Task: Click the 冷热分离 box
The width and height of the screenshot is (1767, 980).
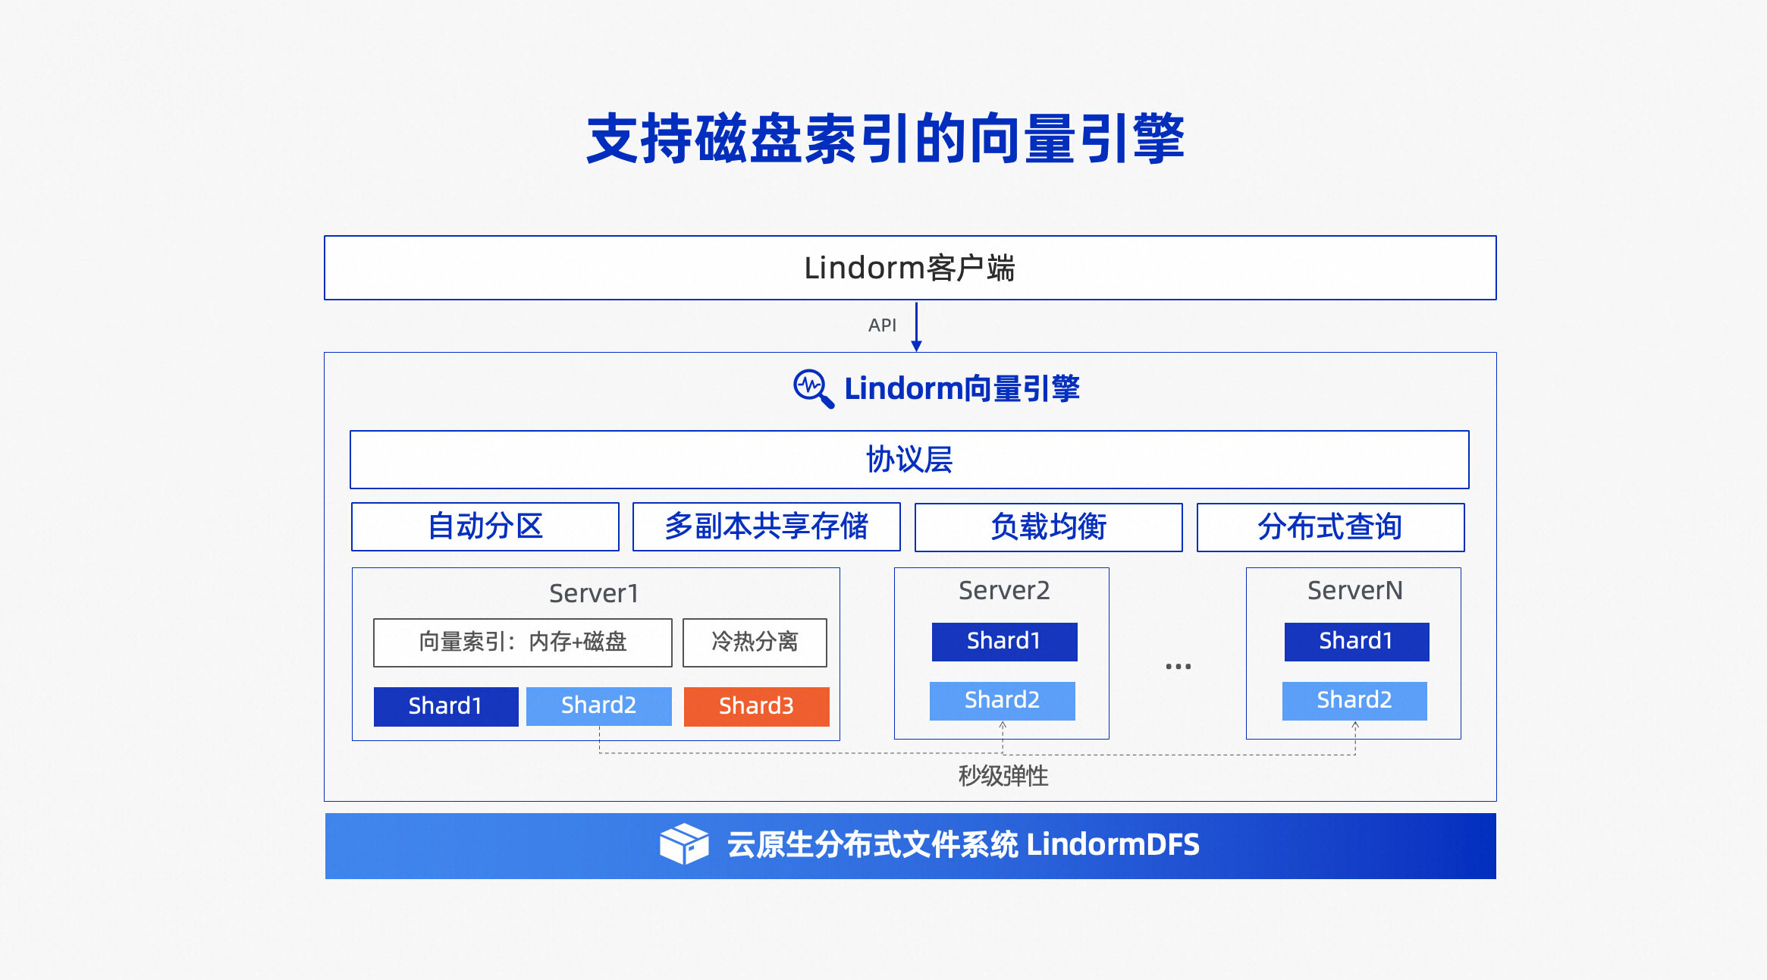Action: click(x=754, y=642)
